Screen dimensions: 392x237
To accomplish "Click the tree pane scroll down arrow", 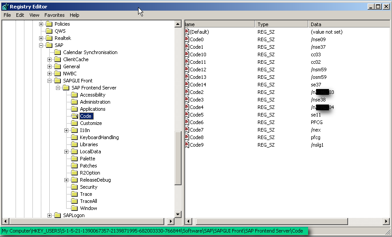I will click(x=178, y=214).
